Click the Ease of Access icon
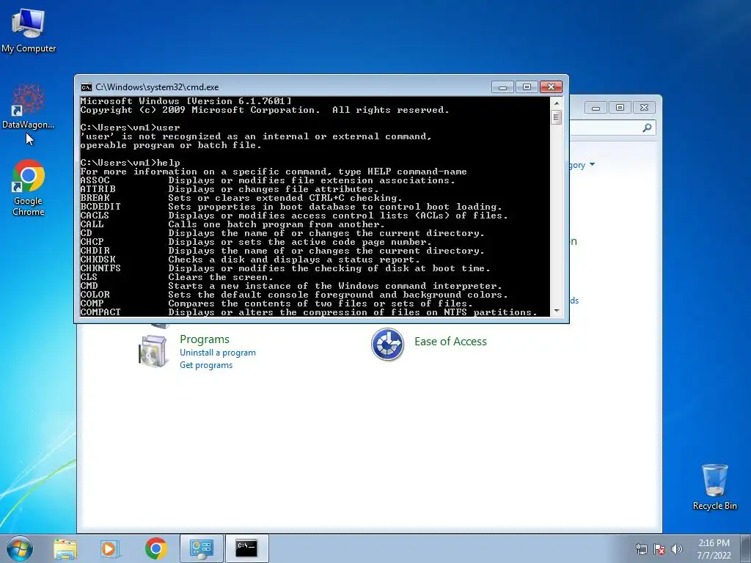 387,344
